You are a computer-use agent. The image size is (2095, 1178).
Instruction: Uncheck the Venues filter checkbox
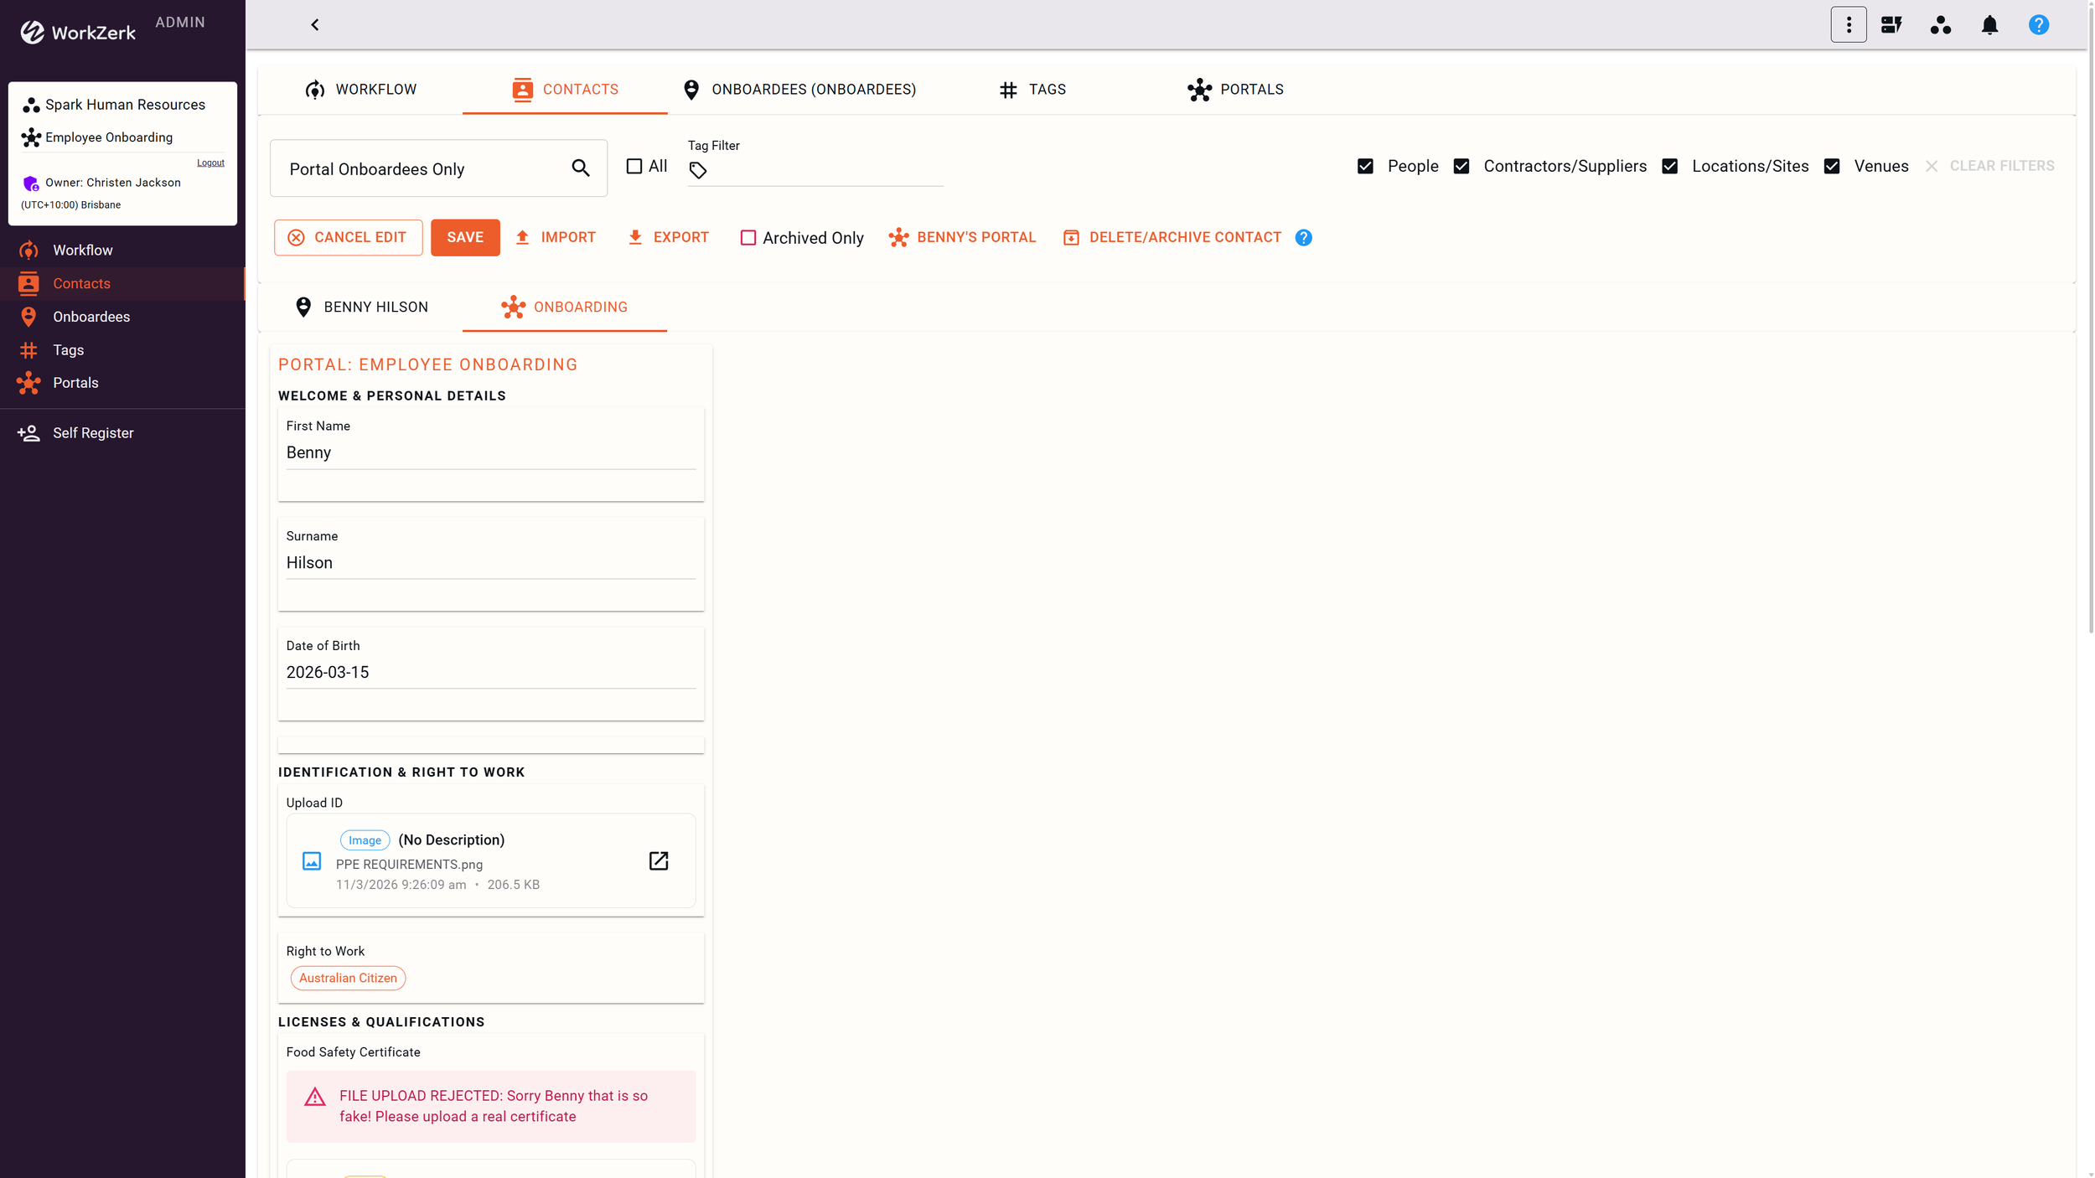coord(1832,167)
